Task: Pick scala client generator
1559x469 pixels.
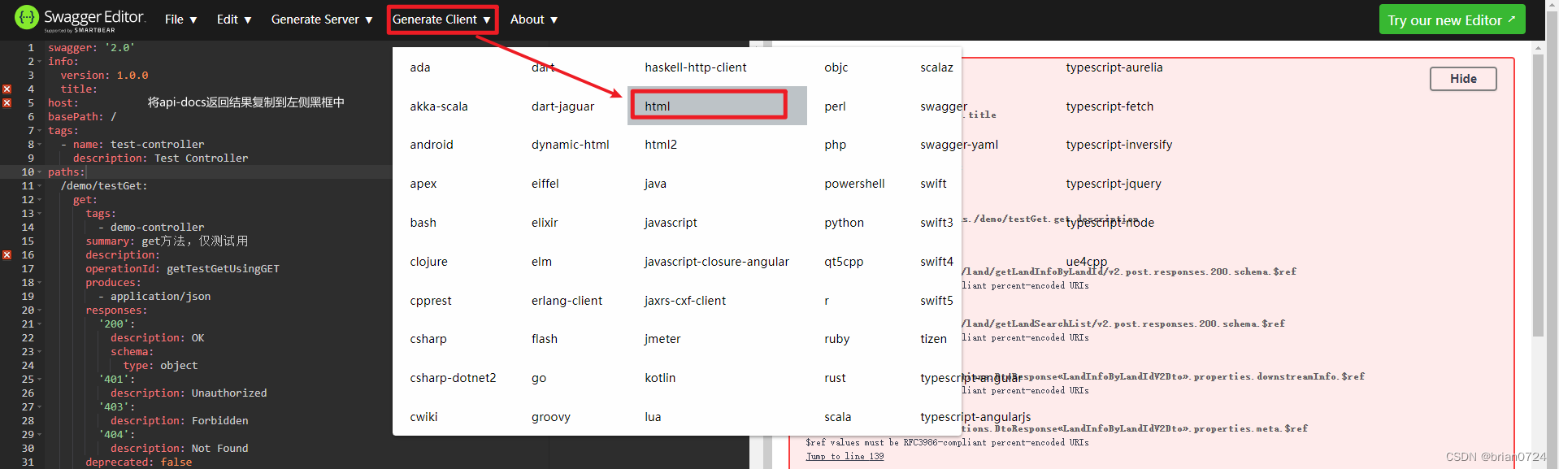Action: pyautogui.click(x=837, y=417)
